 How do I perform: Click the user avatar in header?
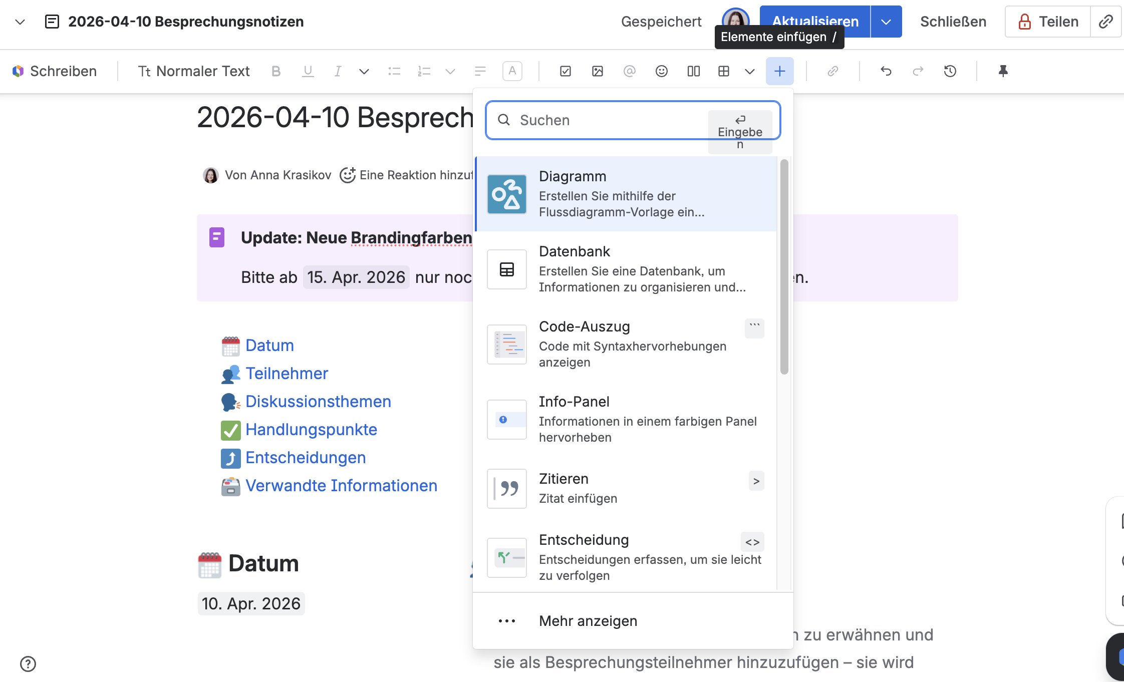tap(735, 21)
